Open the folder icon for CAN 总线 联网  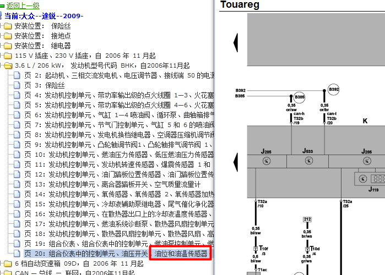point(8,273)
